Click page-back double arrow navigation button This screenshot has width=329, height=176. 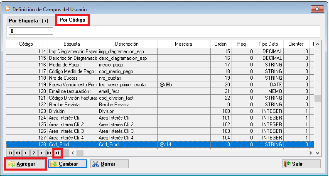point(18,153)
